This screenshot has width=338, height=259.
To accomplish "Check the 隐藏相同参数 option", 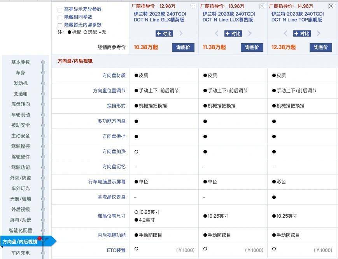I will click(x=60, y=18).
